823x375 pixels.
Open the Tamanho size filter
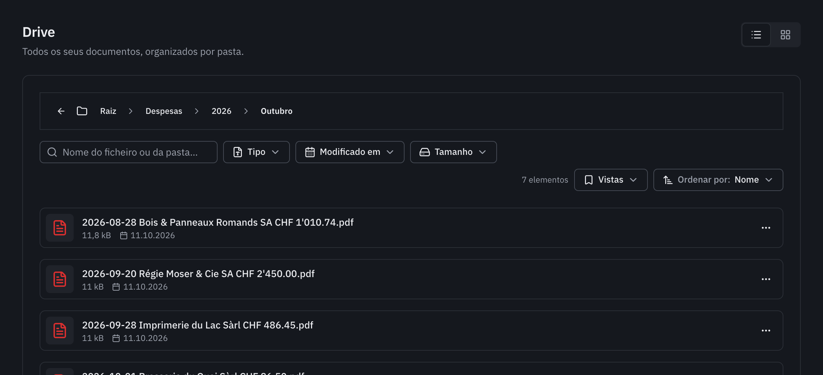tap(454, 152)
